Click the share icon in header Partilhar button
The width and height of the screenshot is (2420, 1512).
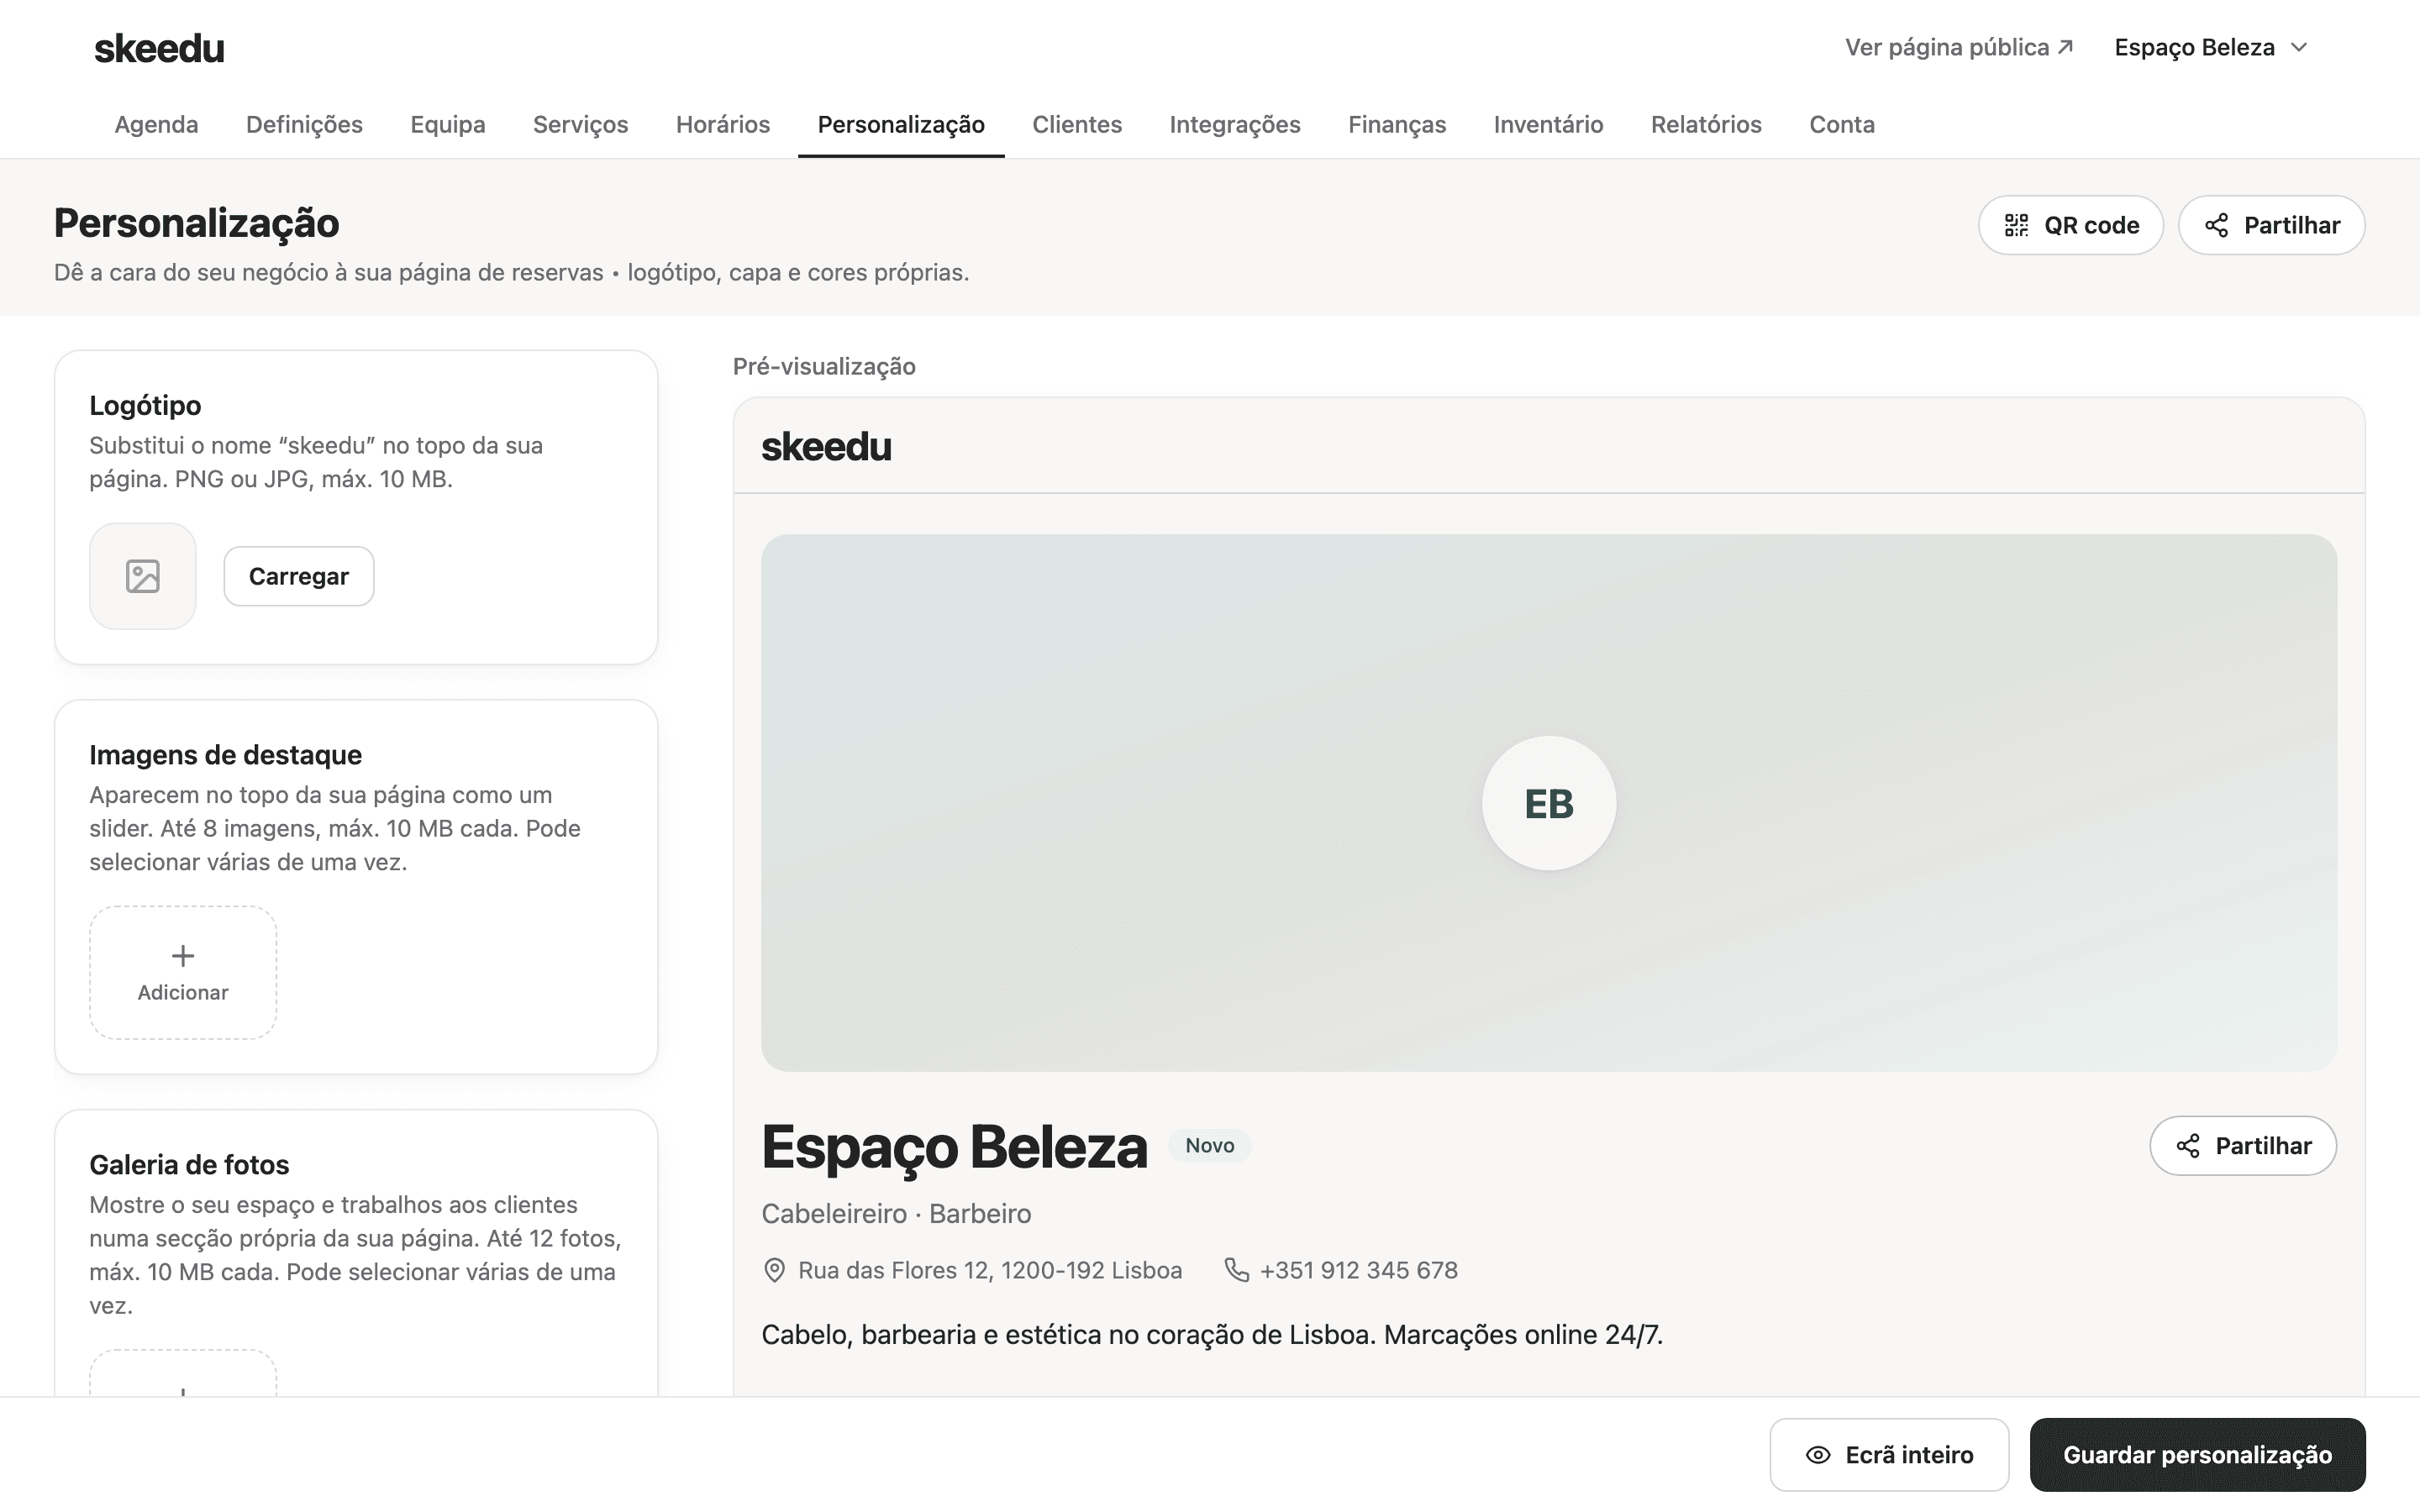(2216, 225)
